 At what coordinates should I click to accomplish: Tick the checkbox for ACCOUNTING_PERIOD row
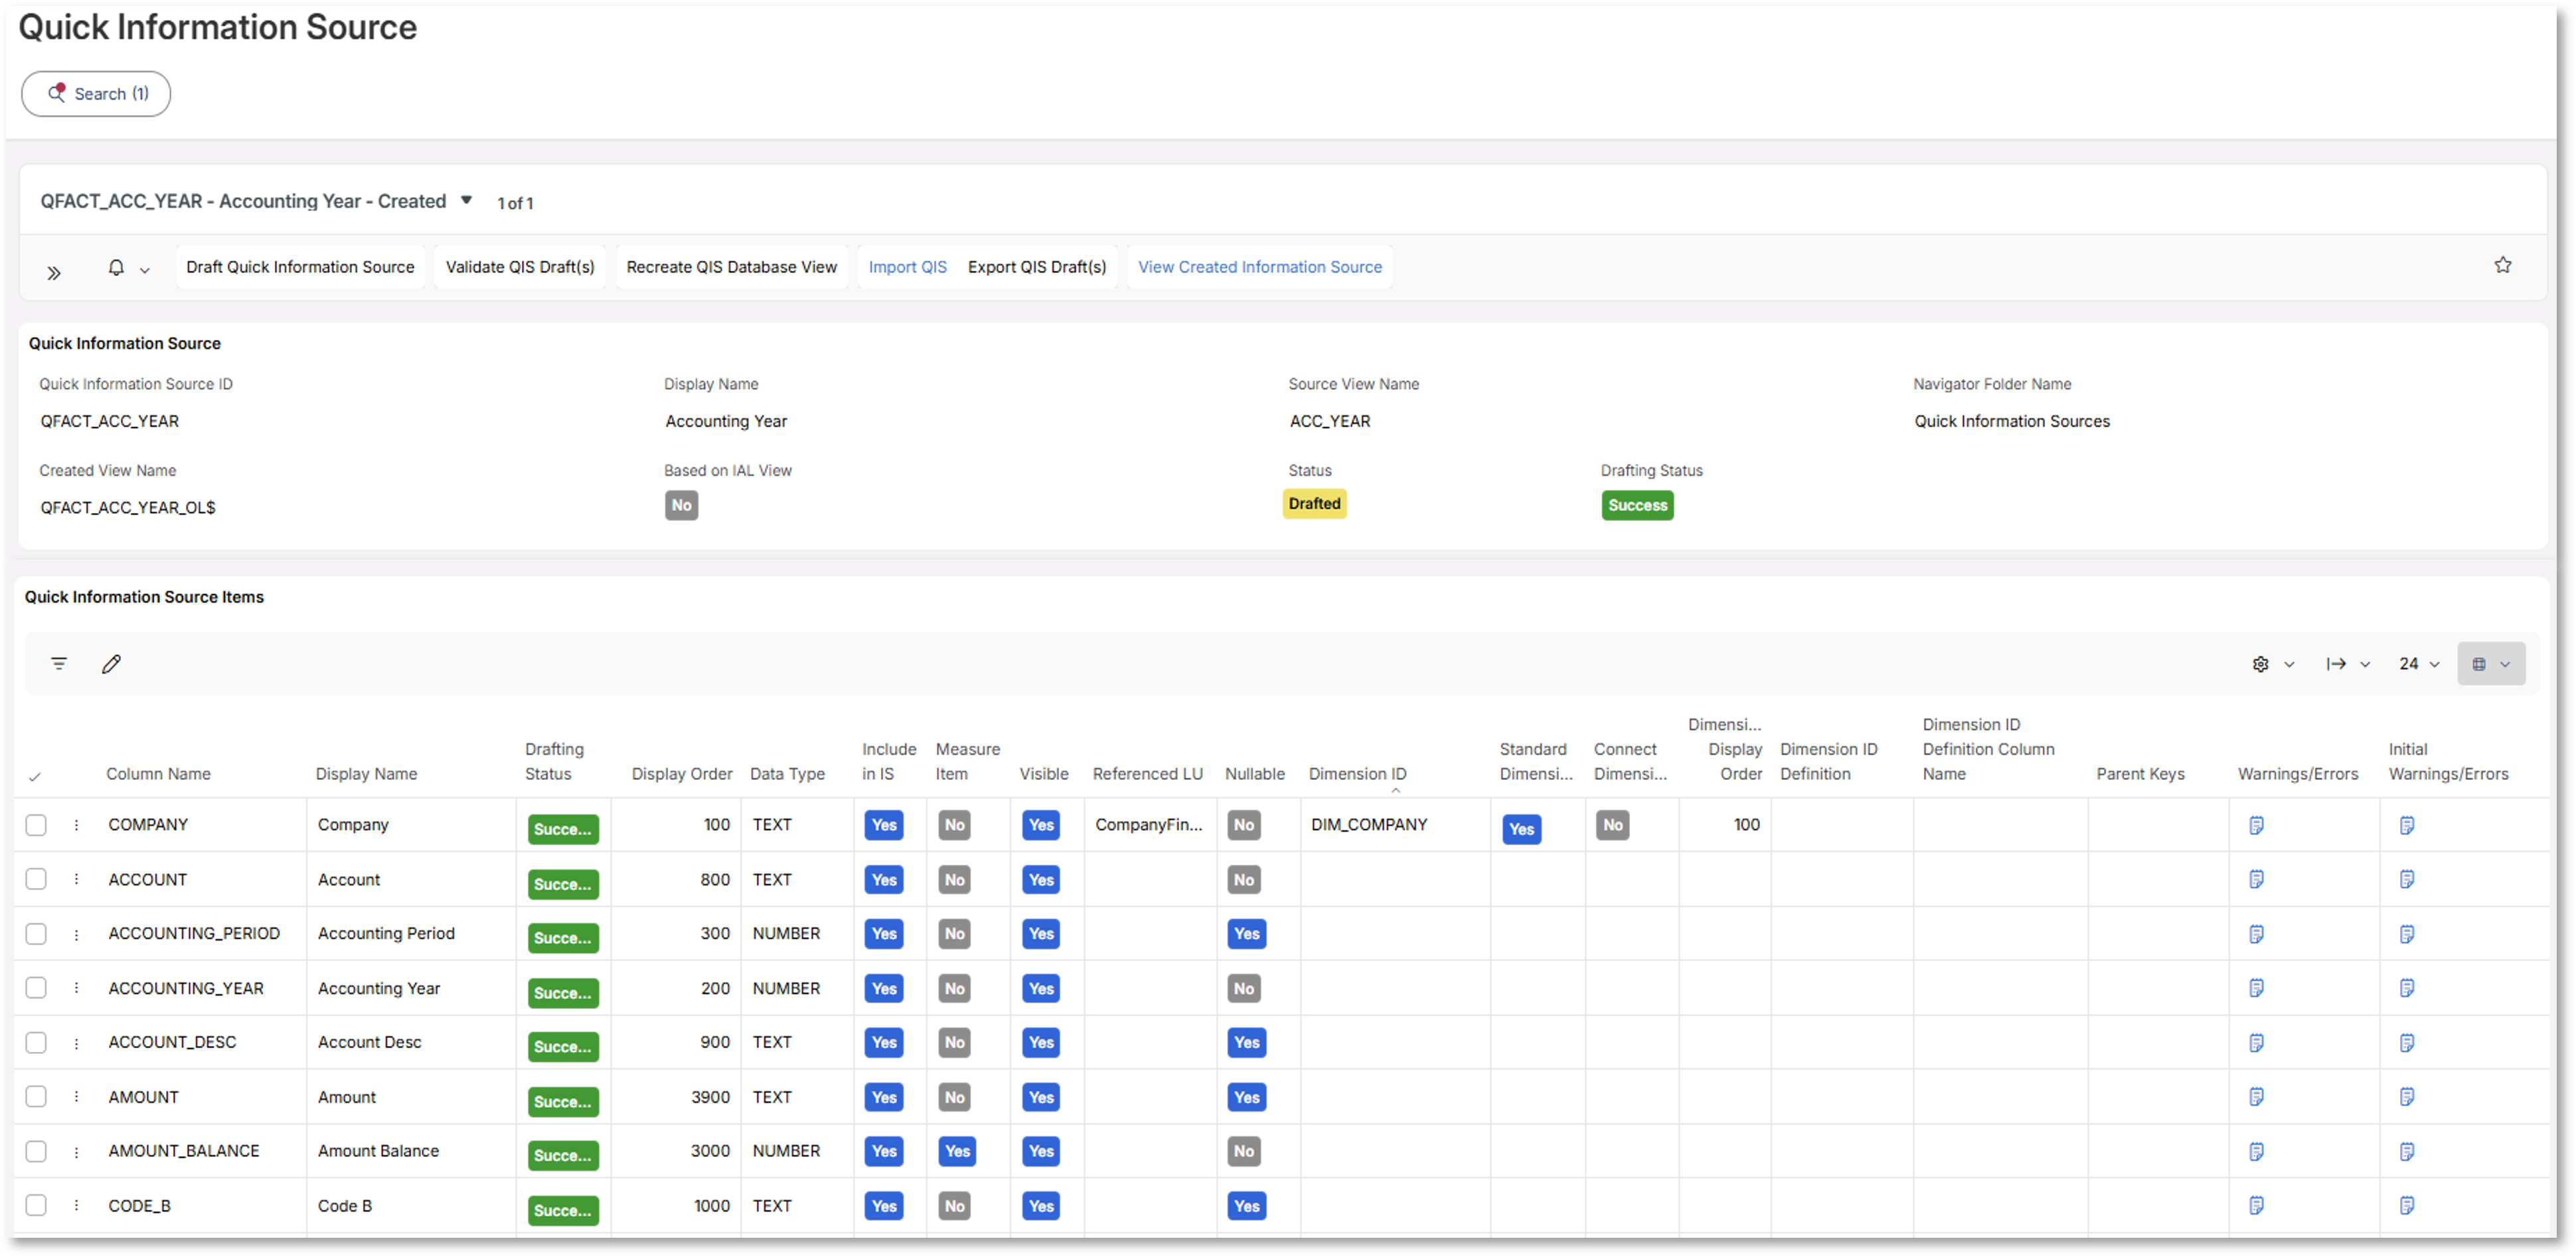36,934
